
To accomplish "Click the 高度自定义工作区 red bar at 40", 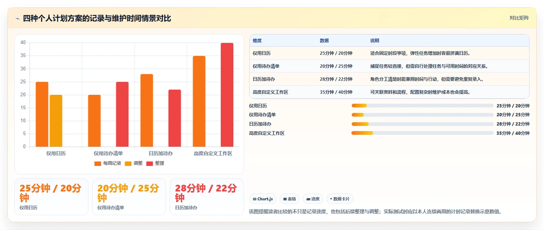I will point(227,95).
